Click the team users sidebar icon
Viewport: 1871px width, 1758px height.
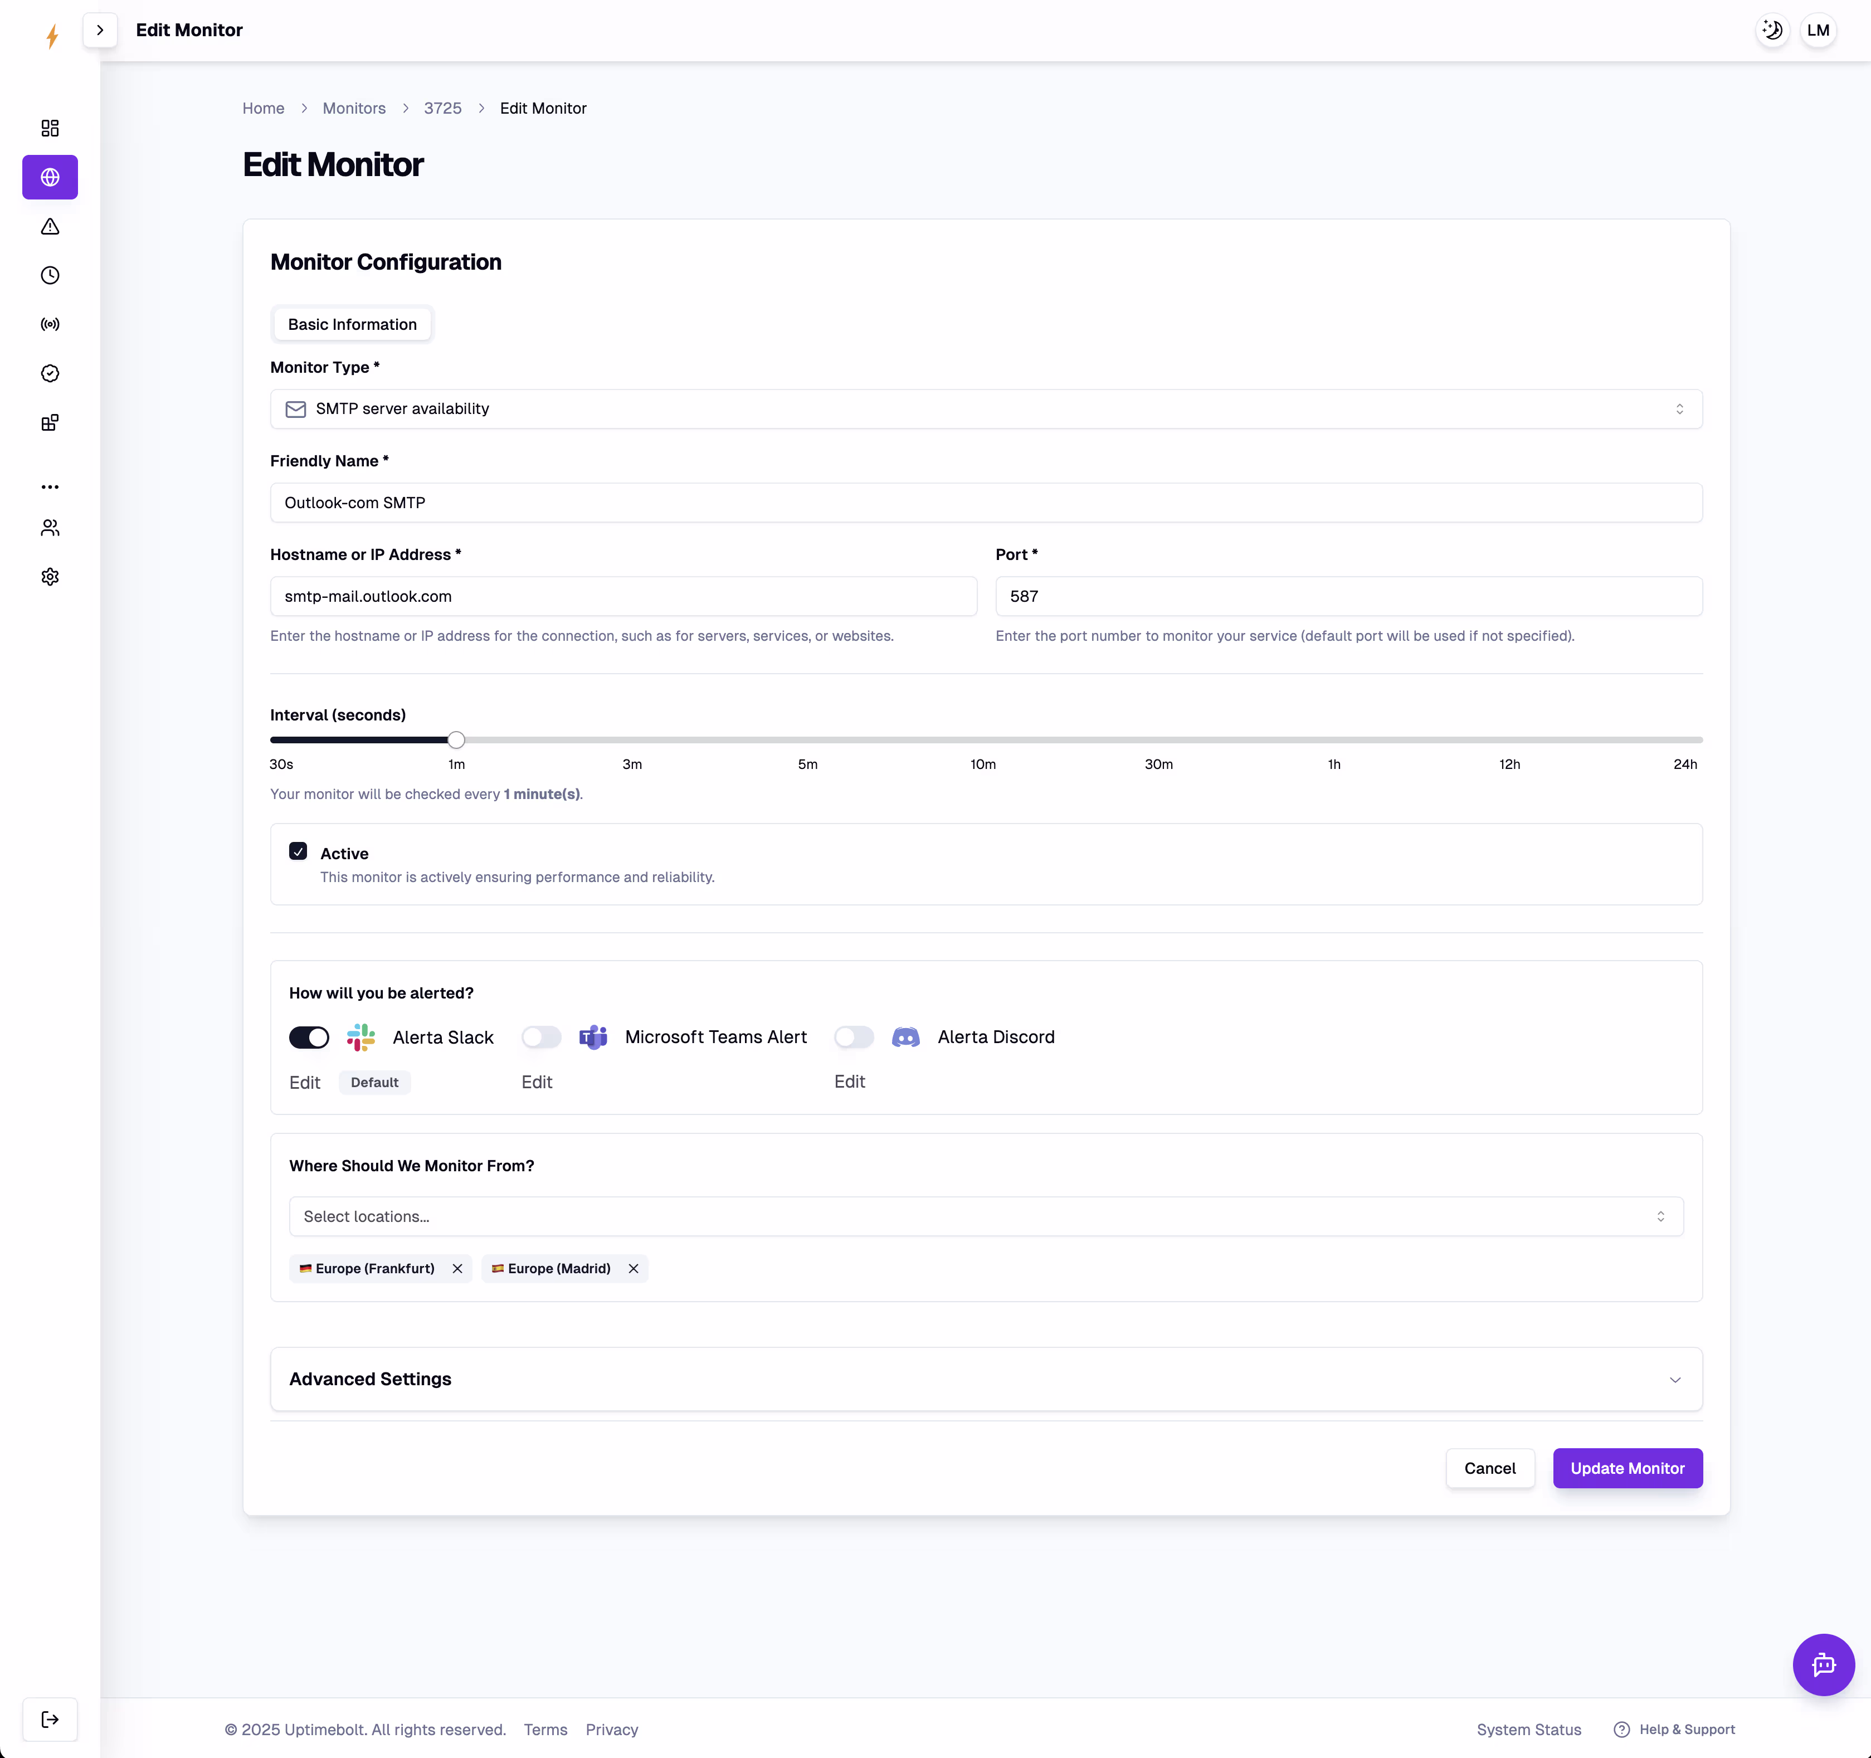coord(50,528)
